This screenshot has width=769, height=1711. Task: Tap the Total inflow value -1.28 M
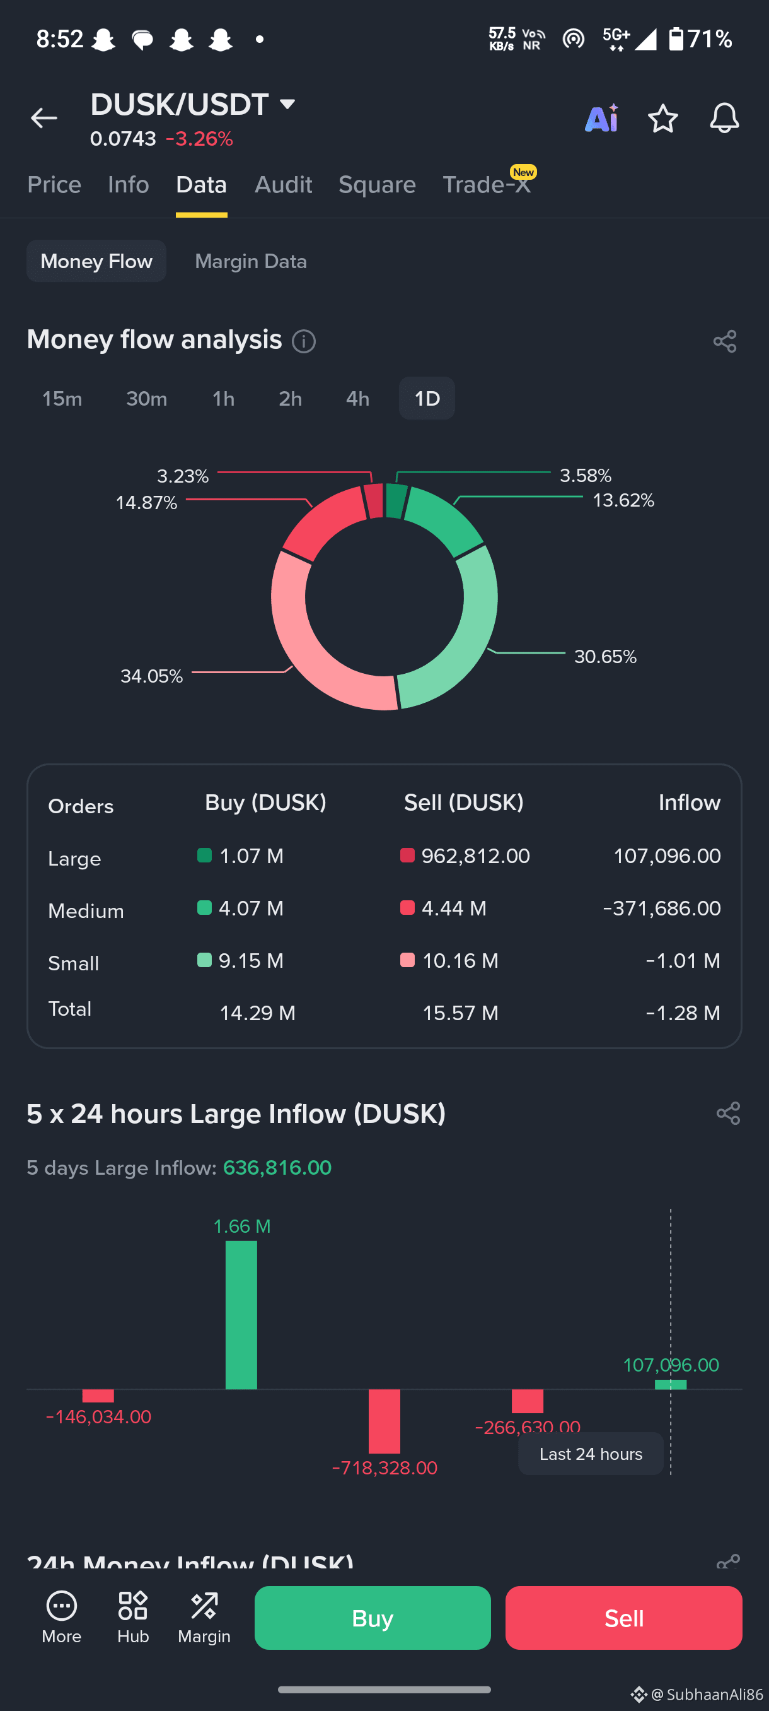click(683, 1013)
